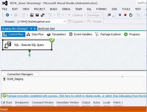Switch to the Data Flow tab
Screen dimensions: 147x112
pyautogui.click(x=35, y=35)
